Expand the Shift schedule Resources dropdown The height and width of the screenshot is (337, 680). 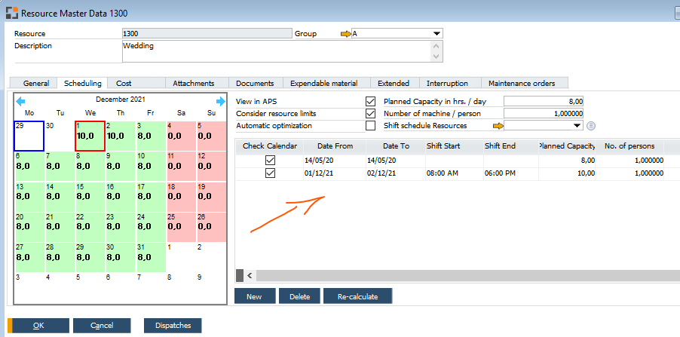click(577, 126)
